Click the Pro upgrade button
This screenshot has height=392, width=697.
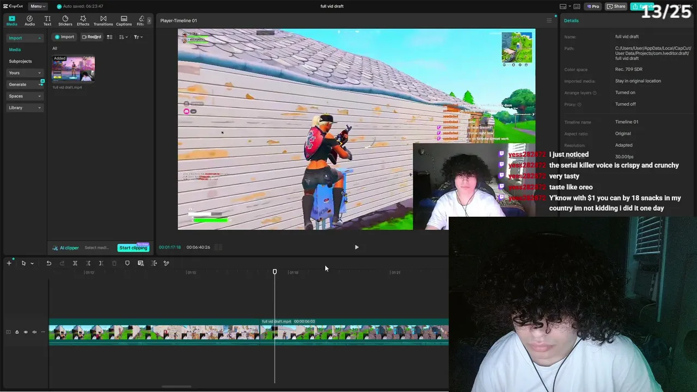click(593, 7)
